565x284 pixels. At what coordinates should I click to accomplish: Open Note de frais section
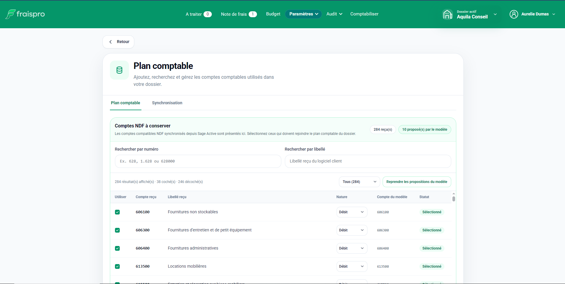[239, 14]
